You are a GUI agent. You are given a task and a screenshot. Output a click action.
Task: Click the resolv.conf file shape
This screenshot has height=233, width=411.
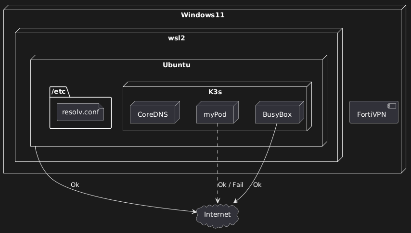click(x=80, y=112)
